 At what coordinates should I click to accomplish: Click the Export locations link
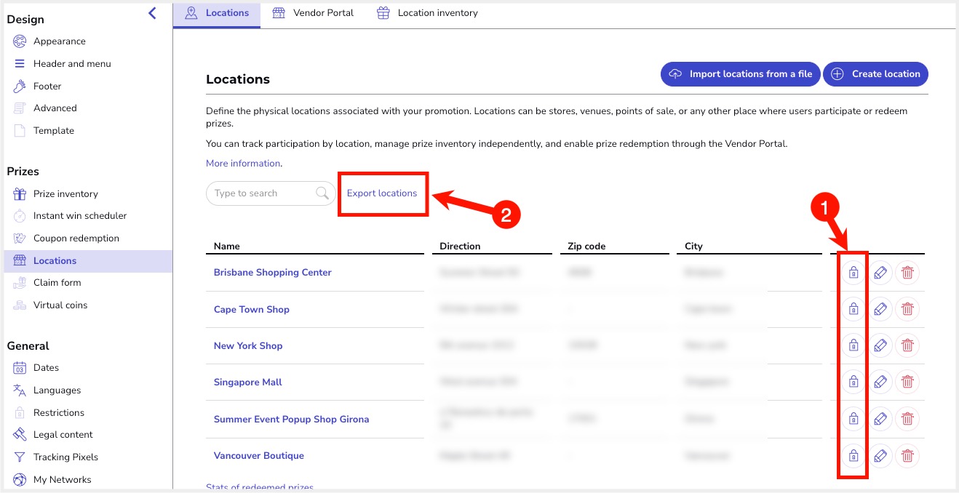(x=382, y=193)
